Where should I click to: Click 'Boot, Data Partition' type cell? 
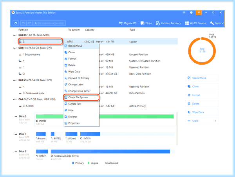[x=140, y=74]
